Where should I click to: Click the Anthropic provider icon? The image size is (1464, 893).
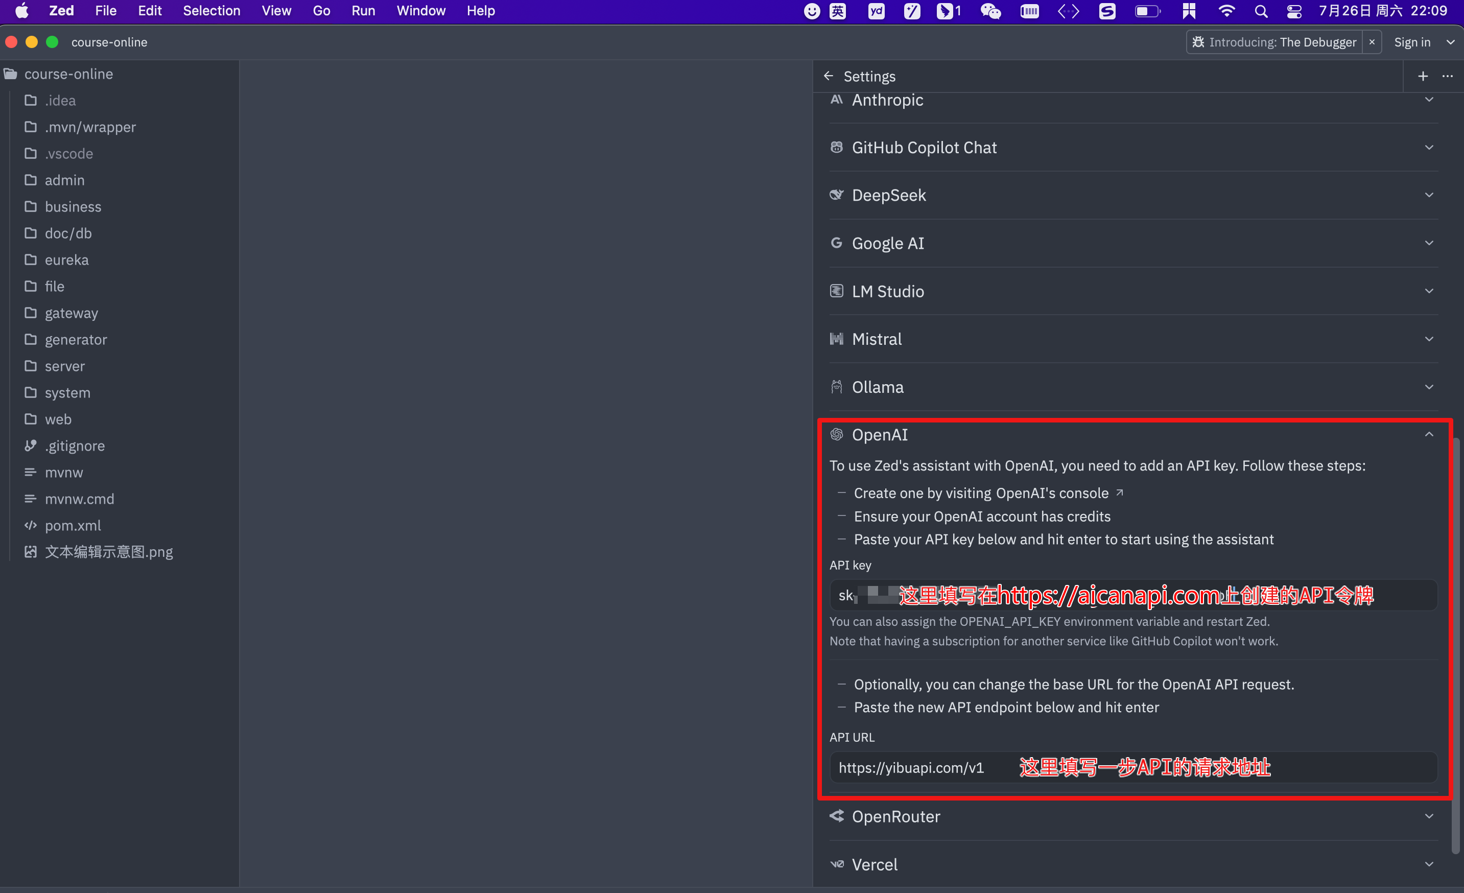click(837, 100)
